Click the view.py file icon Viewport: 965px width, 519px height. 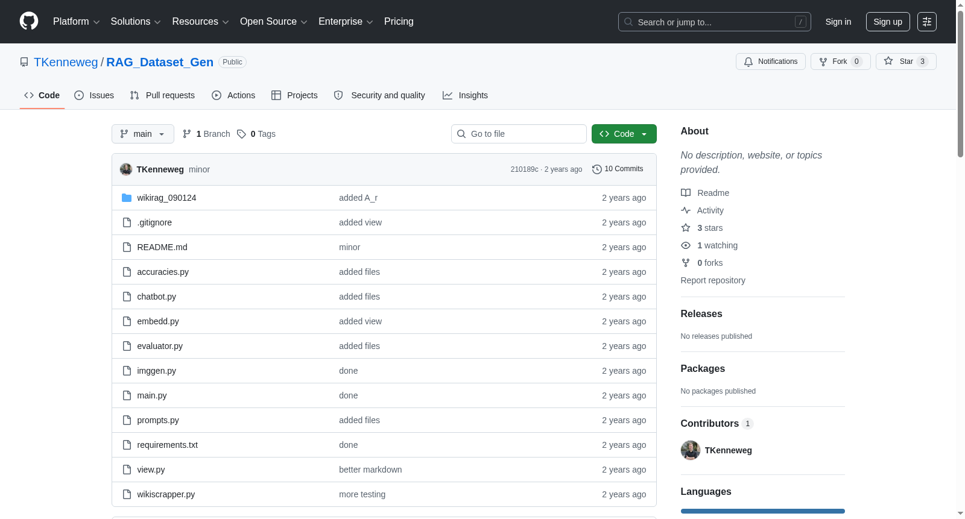127,470
